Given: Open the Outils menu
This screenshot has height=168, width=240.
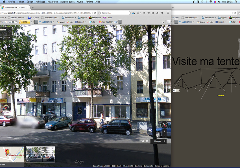Looking at the screenshot, I should tap(80, 2).
